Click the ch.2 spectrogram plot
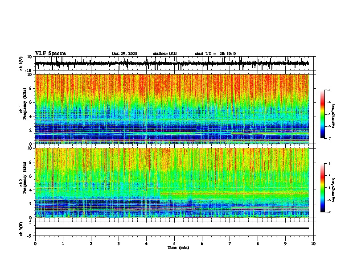This screenshot has height=273, width=353. click(172, 183)
